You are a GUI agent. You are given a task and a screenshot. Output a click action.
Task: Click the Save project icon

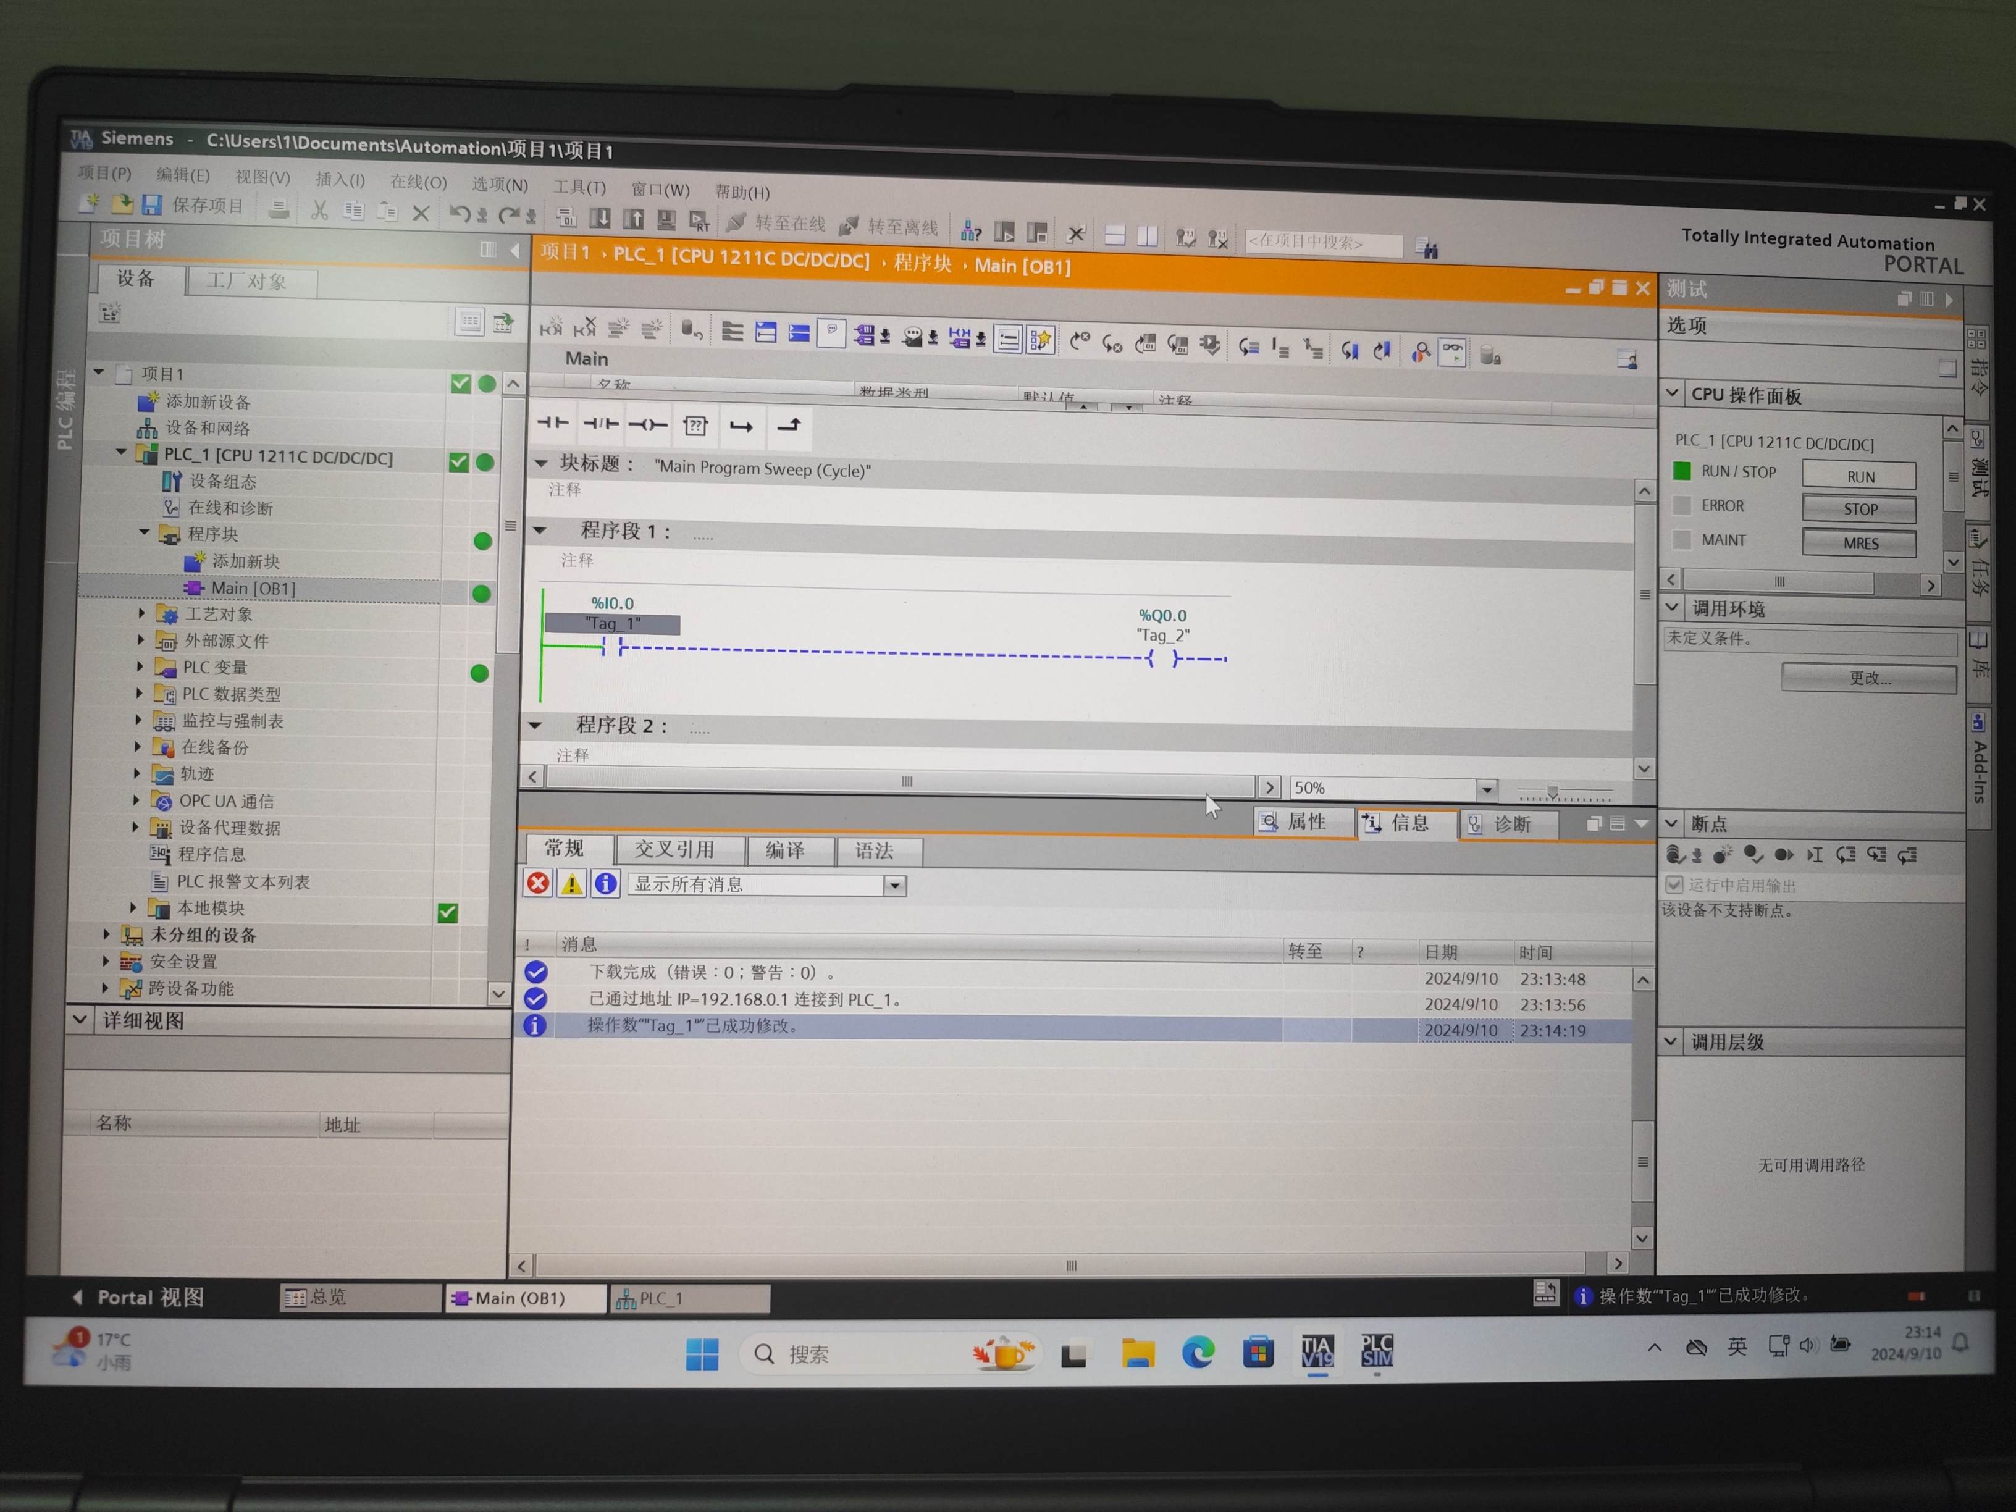pos(151,204)
